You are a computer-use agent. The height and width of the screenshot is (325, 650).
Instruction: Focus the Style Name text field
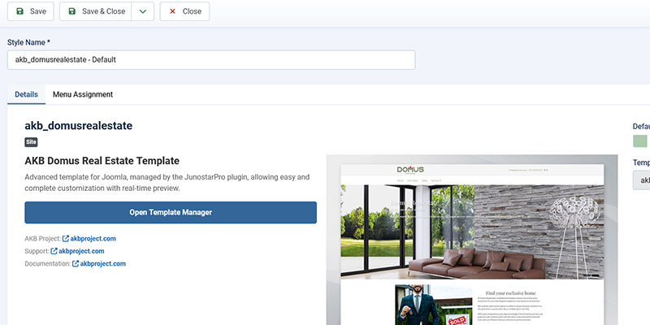pos(211,60)
